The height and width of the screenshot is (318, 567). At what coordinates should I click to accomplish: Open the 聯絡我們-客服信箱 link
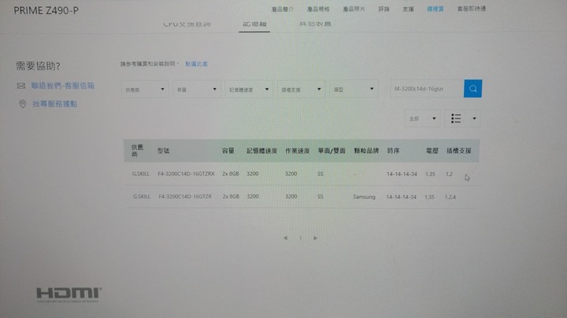point(62,86)
